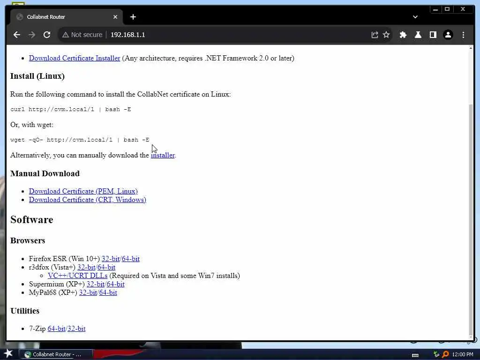Image resolution: width=480 pixels, height=360 pixels.
Task: Download Firefox ESR 32-bit
Action: 111,259
